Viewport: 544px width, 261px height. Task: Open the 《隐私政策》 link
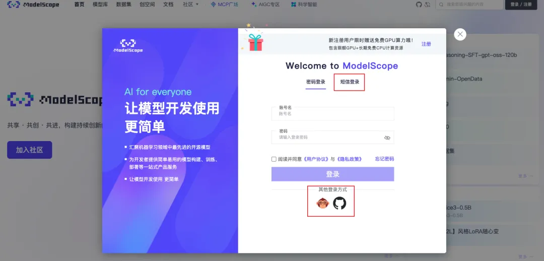[349, 159]
